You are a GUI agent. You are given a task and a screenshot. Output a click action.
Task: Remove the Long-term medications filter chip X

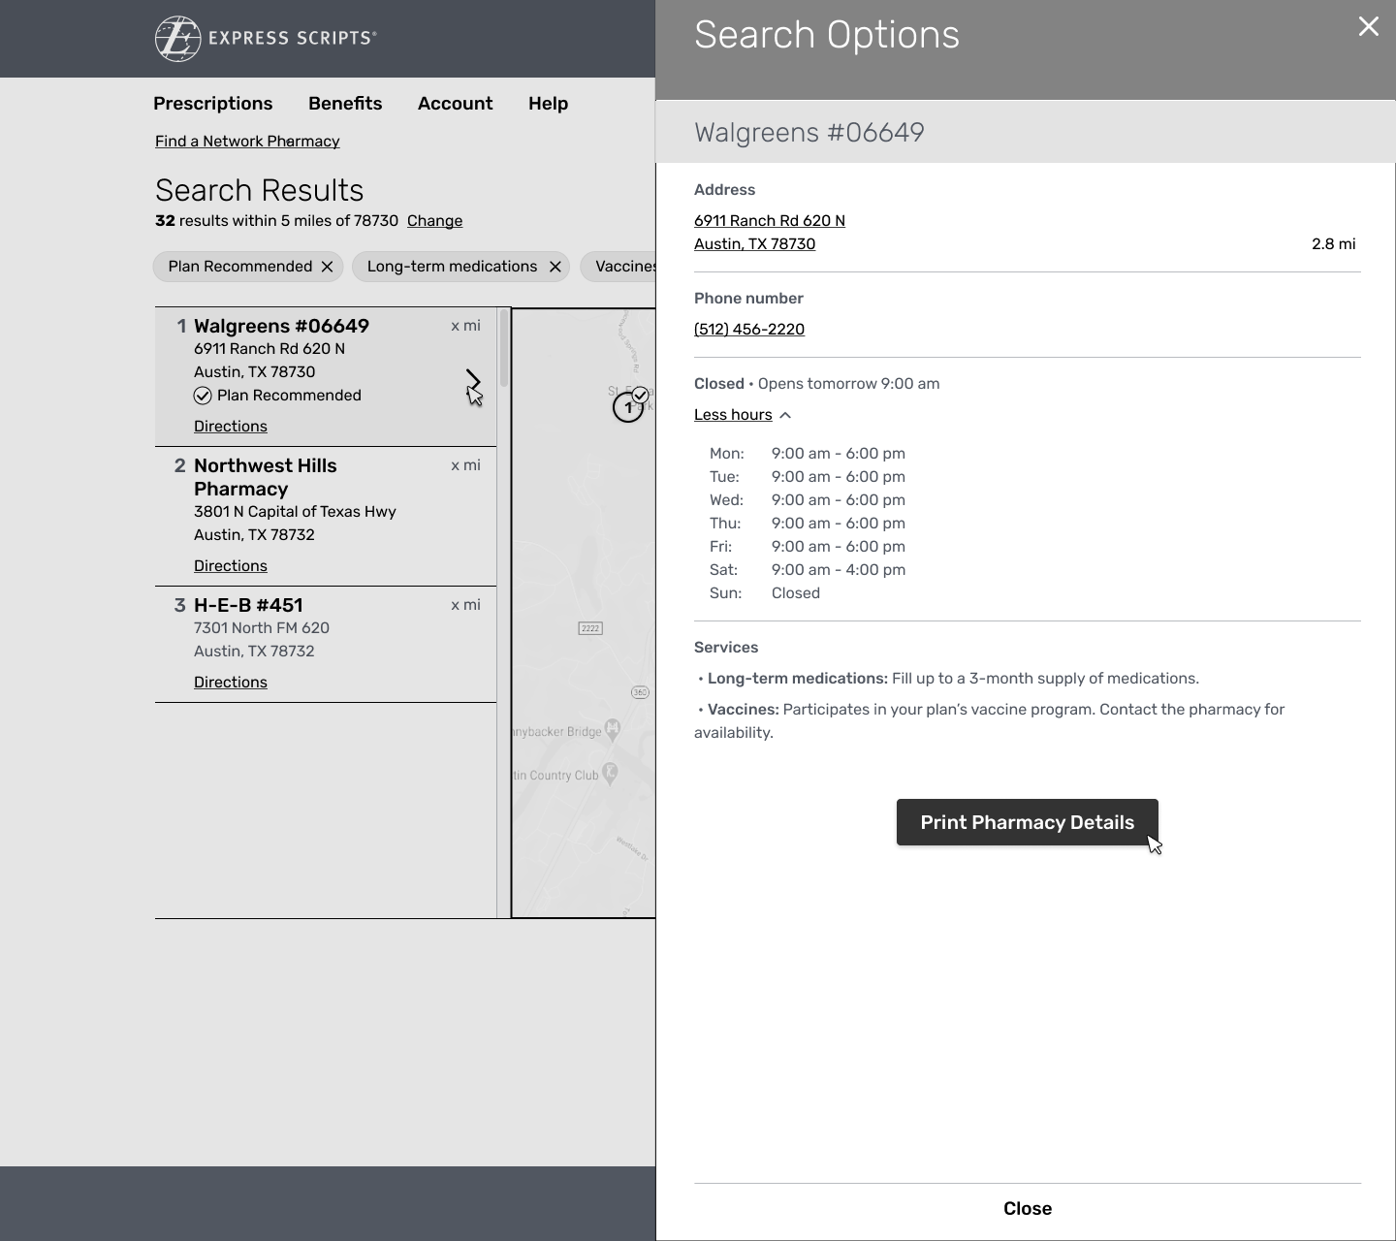[555, 267]
